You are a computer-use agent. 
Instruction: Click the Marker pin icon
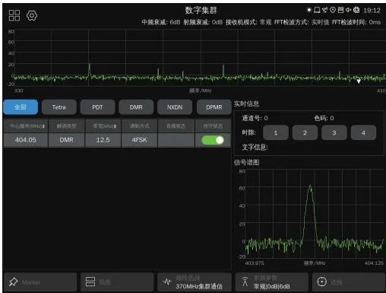(x=13, y=282)
